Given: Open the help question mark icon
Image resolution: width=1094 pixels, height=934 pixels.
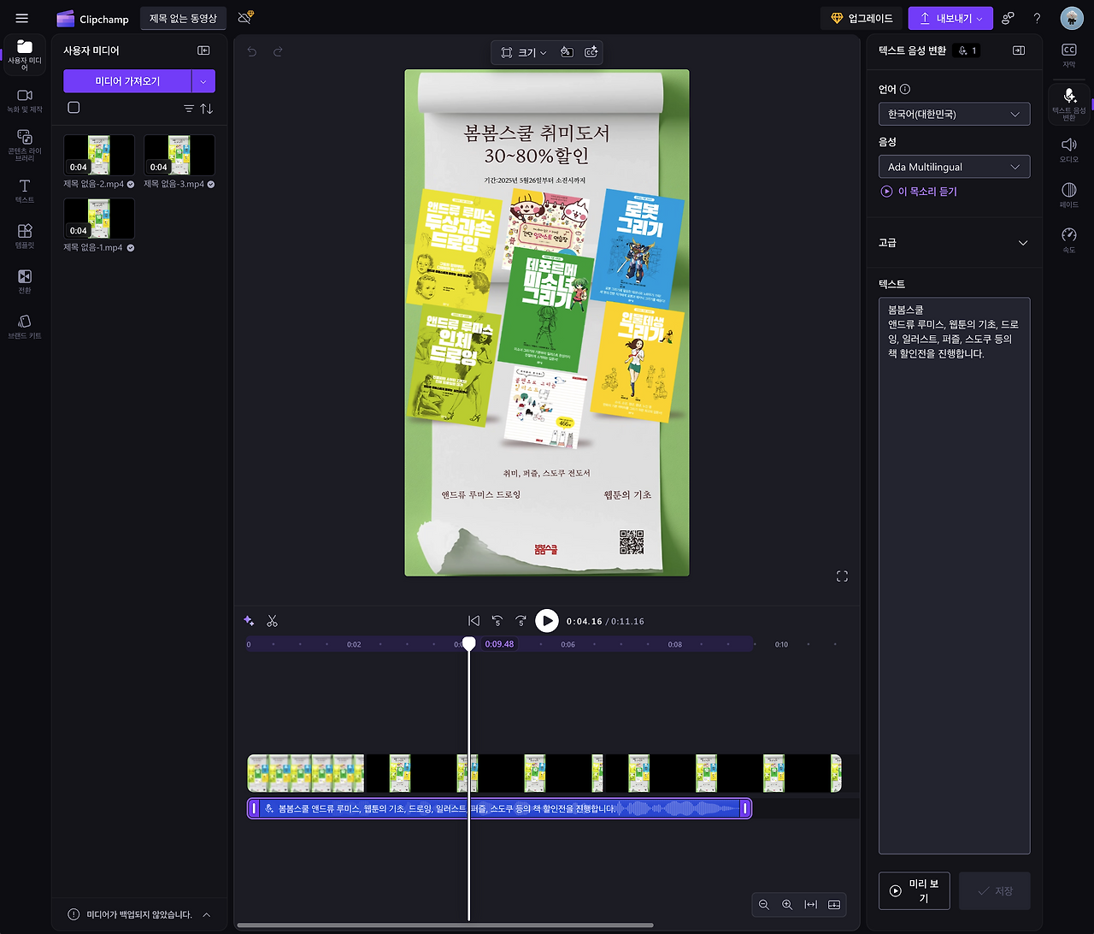Looking at the screenshot, I should (1037, 18).
